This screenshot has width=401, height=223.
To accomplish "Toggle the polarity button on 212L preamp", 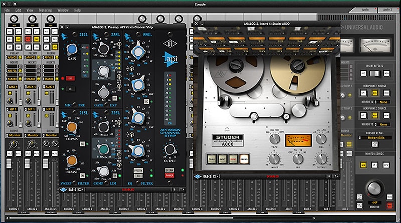I will tap(70, 89).
